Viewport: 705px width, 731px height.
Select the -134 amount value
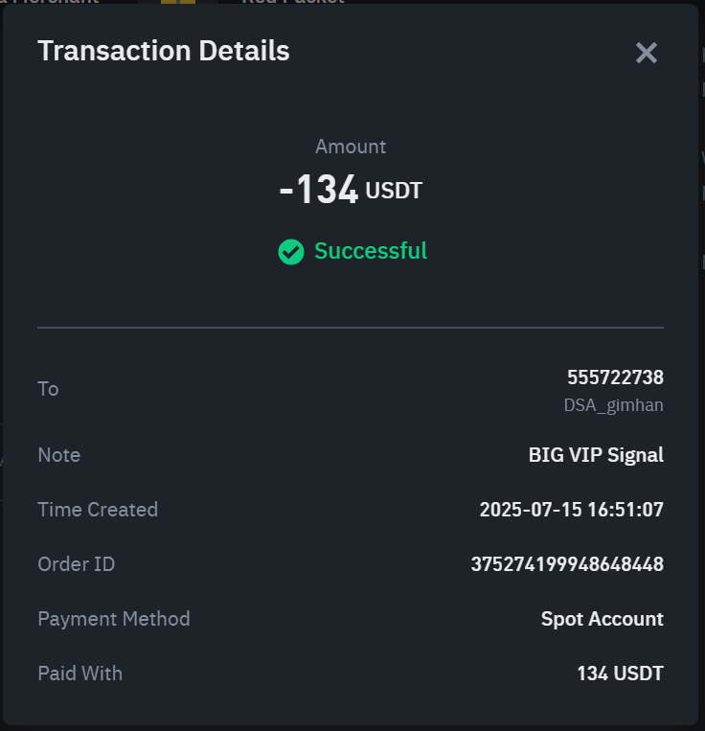click(319, 190)
